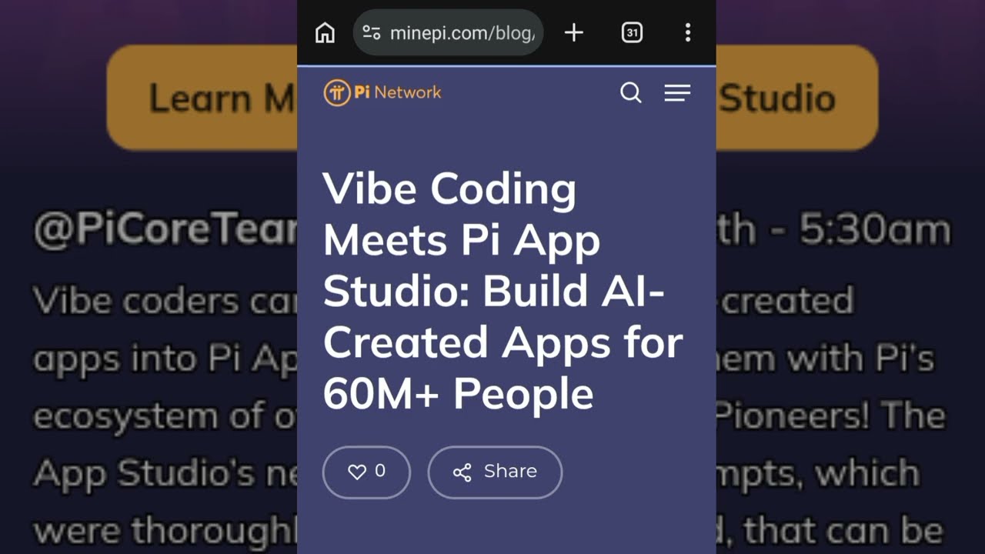The height and width of the screenshot is (554, 985).
Task: Open browser three-dot overflow menu
Action: click(x=687, y=32)
